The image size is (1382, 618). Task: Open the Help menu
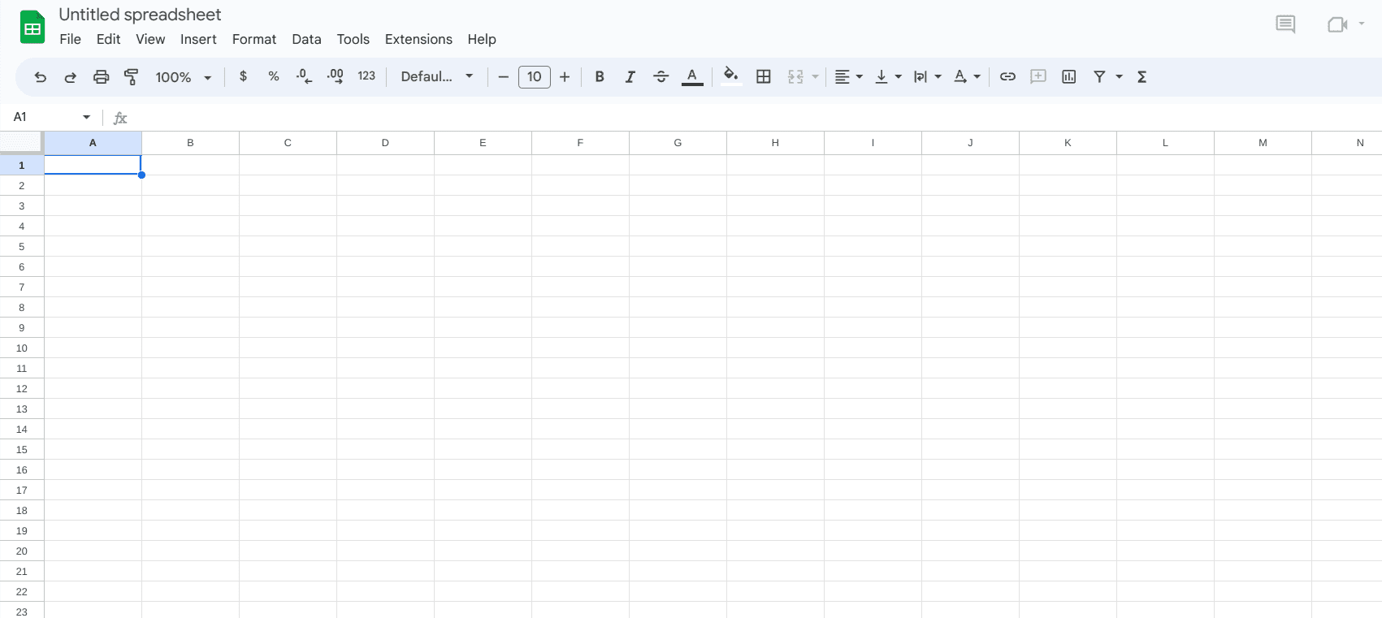click(482, 39)
